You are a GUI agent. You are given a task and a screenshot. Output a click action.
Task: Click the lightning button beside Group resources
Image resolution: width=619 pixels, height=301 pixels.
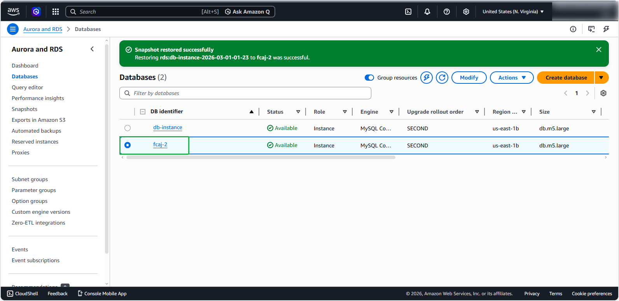427,78
